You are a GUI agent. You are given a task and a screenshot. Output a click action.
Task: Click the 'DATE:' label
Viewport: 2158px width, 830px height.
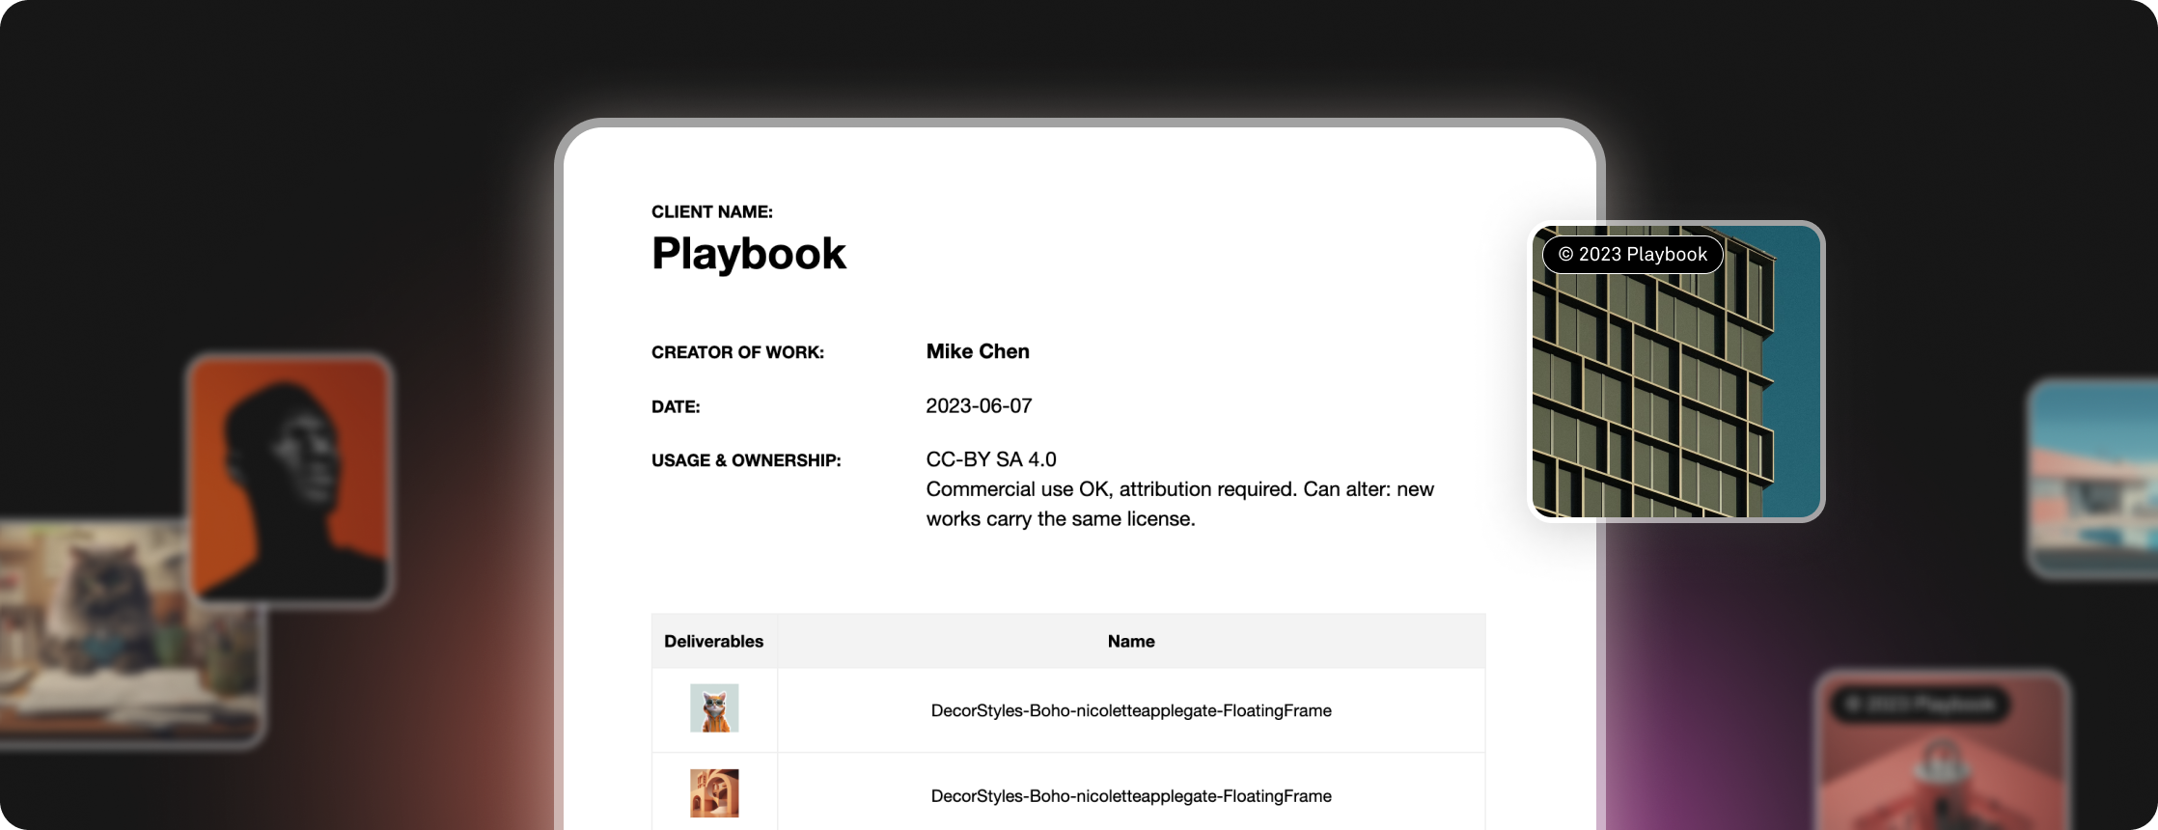676,407
